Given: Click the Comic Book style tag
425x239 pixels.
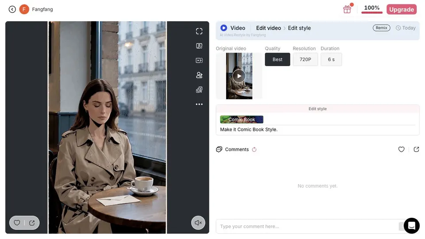Looking at the screenshot, I should pos(242,119).
